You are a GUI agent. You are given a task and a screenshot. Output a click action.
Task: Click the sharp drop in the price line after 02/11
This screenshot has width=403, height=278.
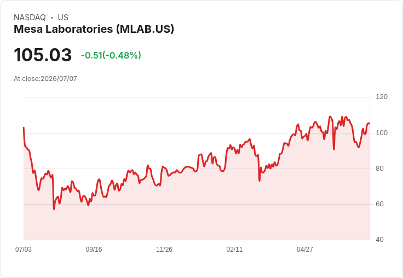260,181
